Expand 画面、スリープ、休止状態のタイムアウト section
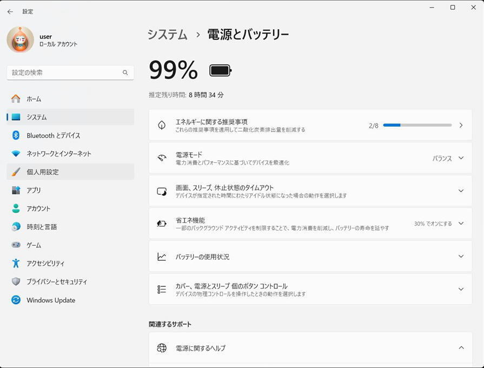The height and width of the screenshot is (368, 484). coord(461,191)
